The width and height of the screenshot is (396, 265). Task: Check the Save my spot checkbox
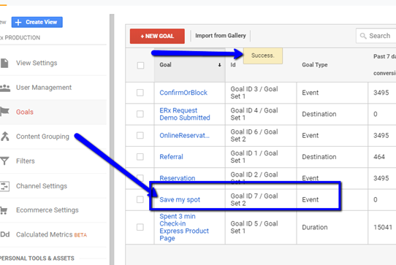pyautogui.click(x=140, y=199)
